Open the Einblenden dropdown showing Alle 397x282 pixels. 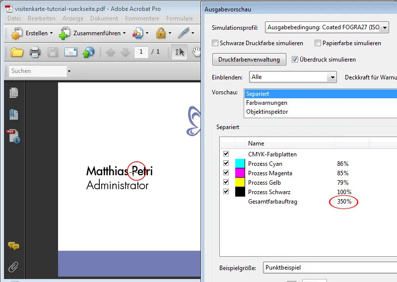(x=293, y=77)
